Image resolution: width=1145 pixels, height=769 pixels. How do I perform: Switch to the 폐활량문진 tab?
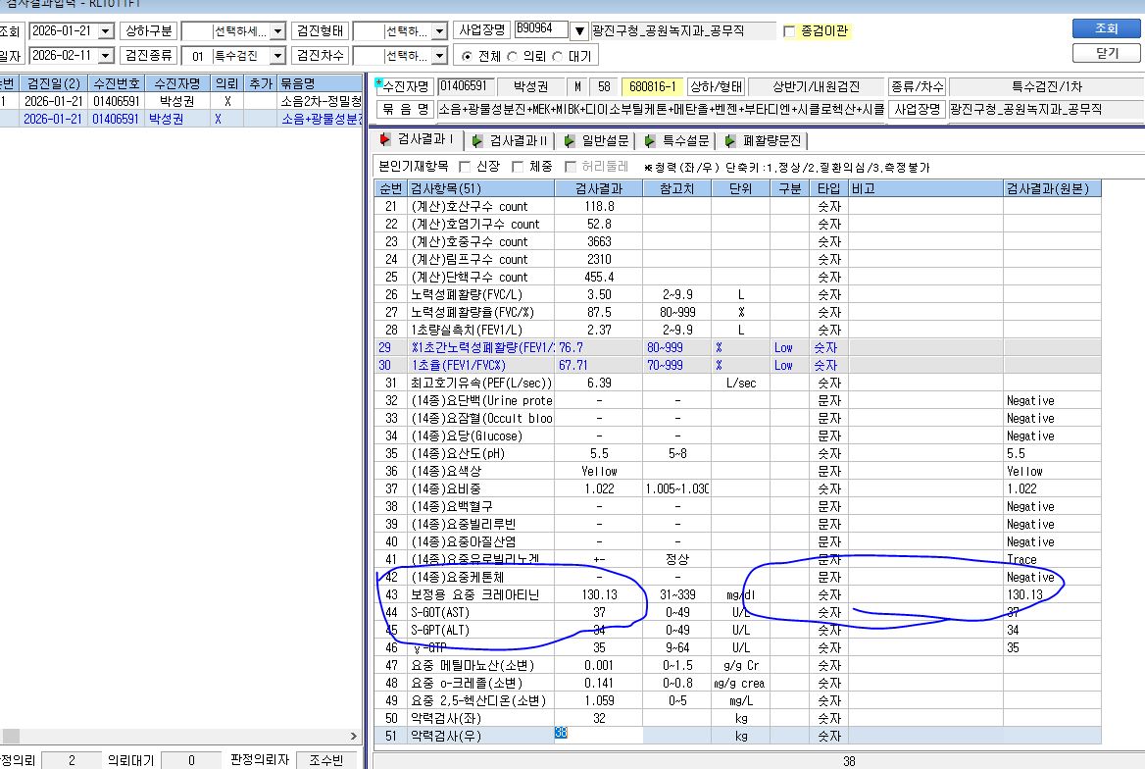765,140
